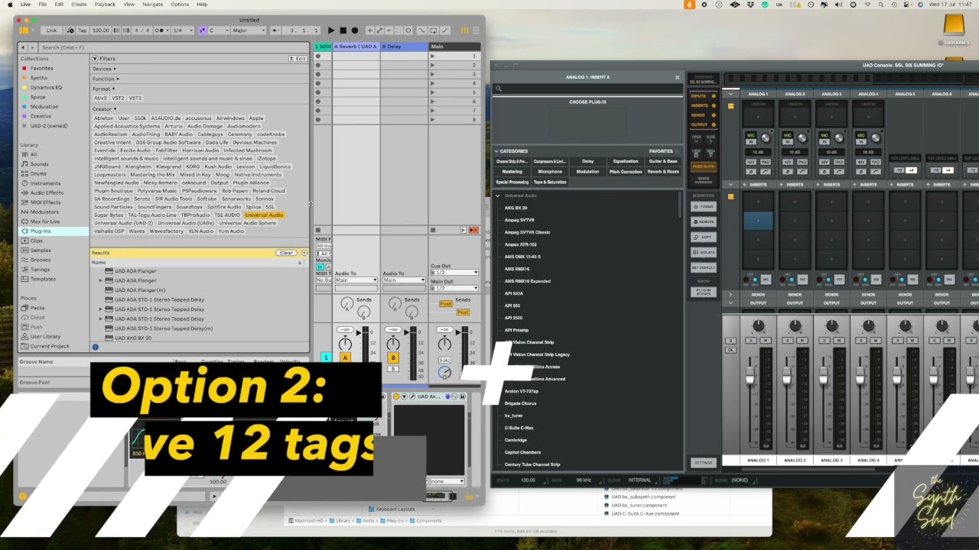This screenshot has width=979, height=550.
Task: Arm the Arrangement Record button
Action: 354,31
